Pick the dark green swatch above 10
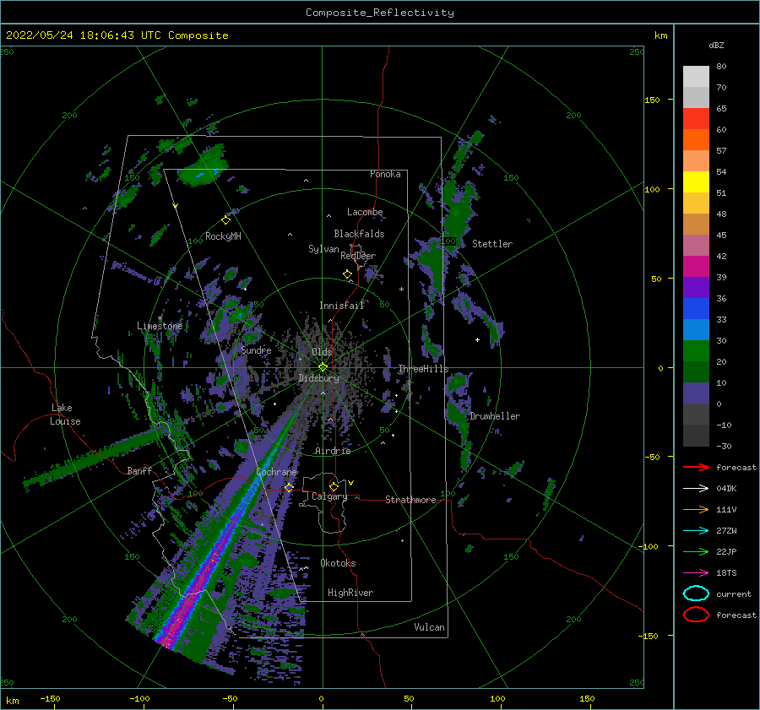The height and width of the screenshot is (710, 760). (x=696, y=371)
